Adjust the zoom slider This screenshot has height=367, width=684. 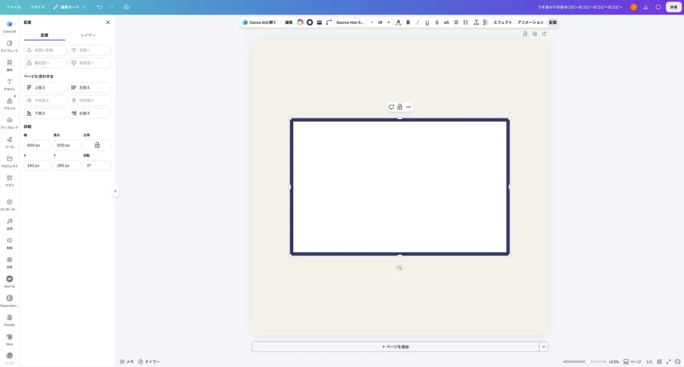point(584,362)
